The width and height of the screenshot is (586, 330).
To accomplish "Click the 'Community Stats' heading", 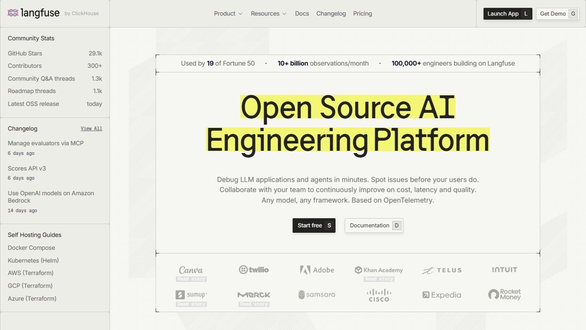I will click(31, 38).
